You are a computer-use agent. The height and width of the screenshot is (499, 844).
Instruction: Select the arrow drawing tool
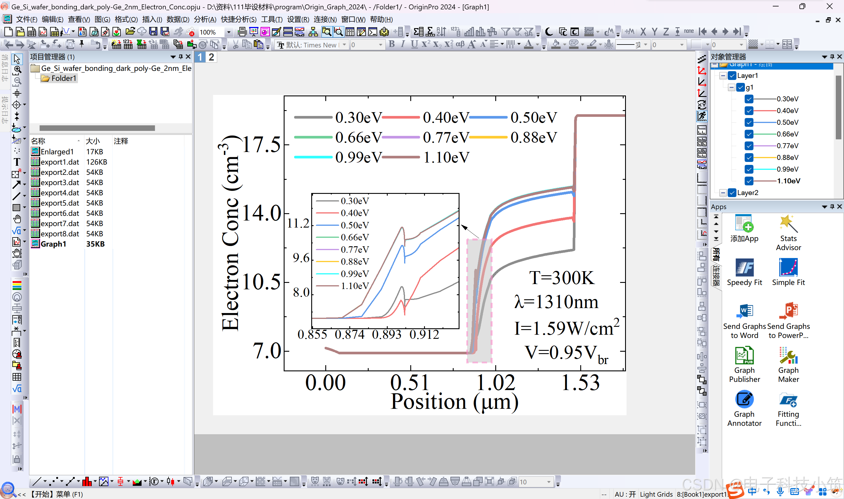pyautogui.click(x=16, y=184)
